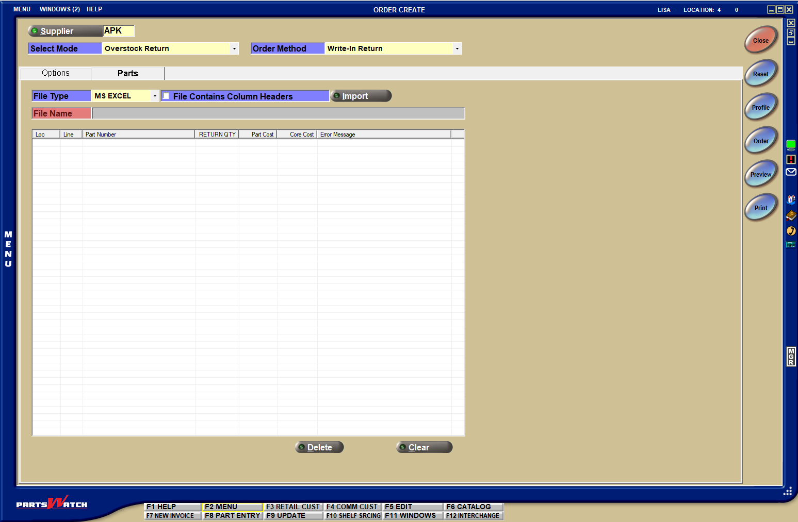Open the calculator icon in sidebar
The width and height of the screenshot is (798, 522).
point(791,245)
